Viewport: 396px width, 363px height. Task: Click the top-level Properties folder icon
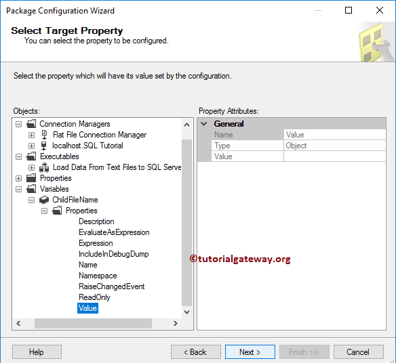[x=31, y=178]
